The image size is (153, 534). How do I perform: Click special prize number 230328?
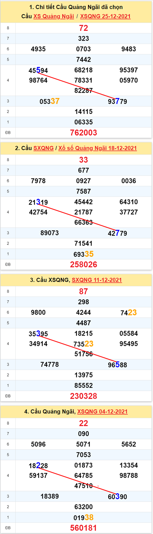(x=84, y=396)
